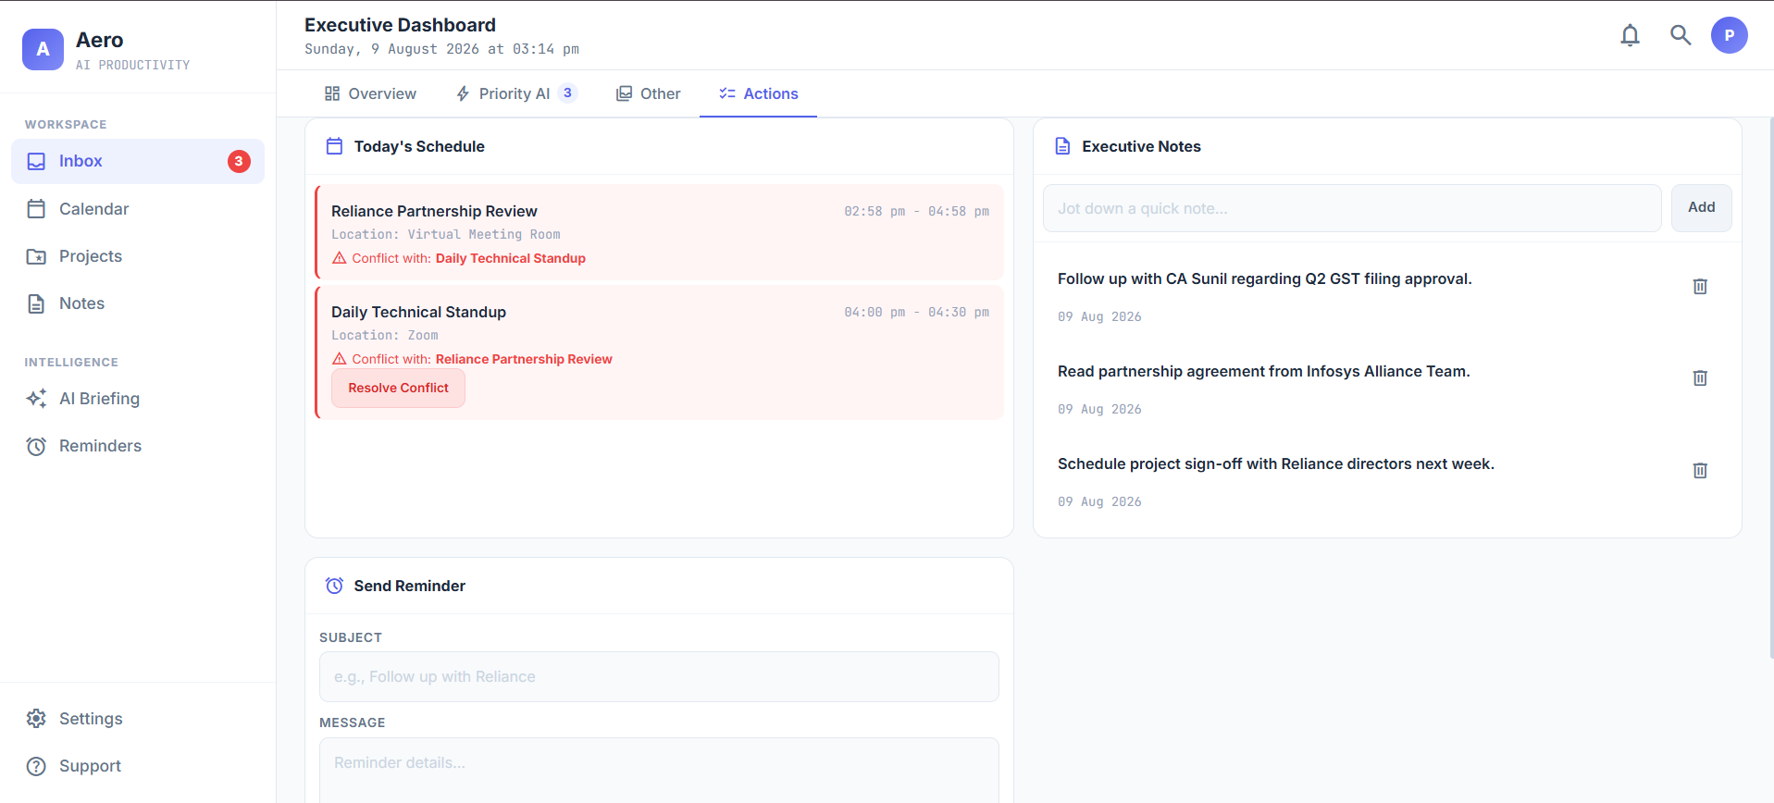
Task: Open Notes from the sidebar
Action: point(138,303)
